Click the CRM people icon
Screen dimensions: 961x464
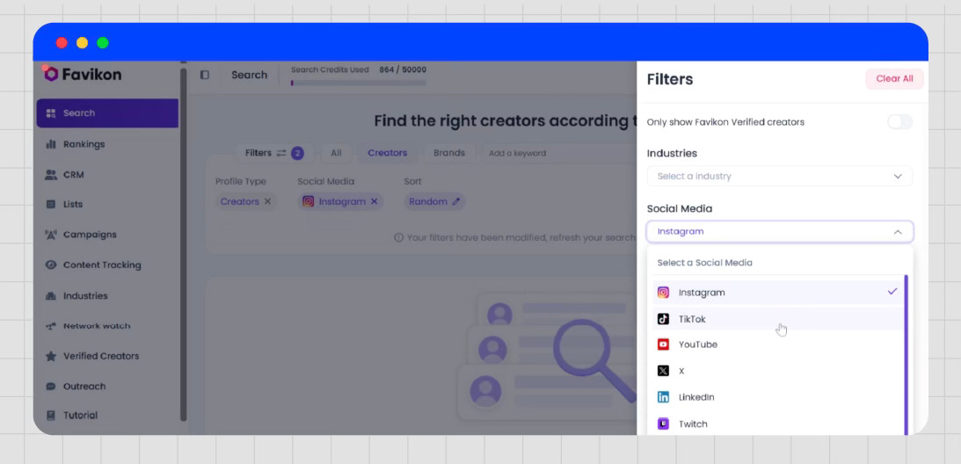pyautogui.click(x=51, y=175)
